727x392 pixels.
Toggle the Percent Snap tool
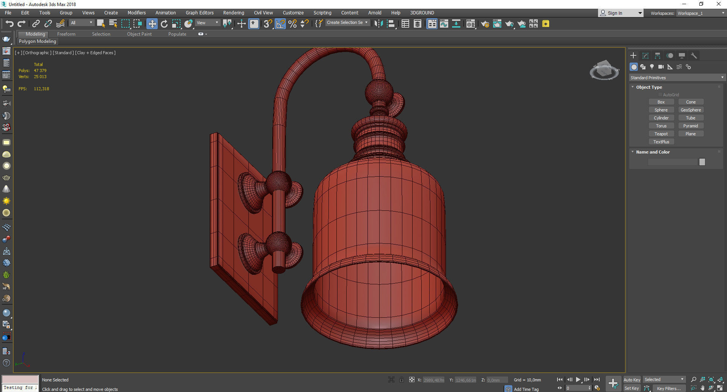292,24
